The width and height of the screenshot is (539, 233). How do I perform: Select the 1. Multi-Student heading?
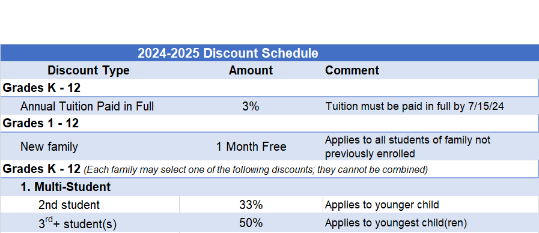(x=65, y=187)
